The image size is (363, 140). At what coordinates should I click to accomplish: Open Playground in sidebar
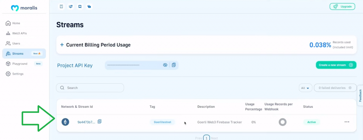coord(24,64)
